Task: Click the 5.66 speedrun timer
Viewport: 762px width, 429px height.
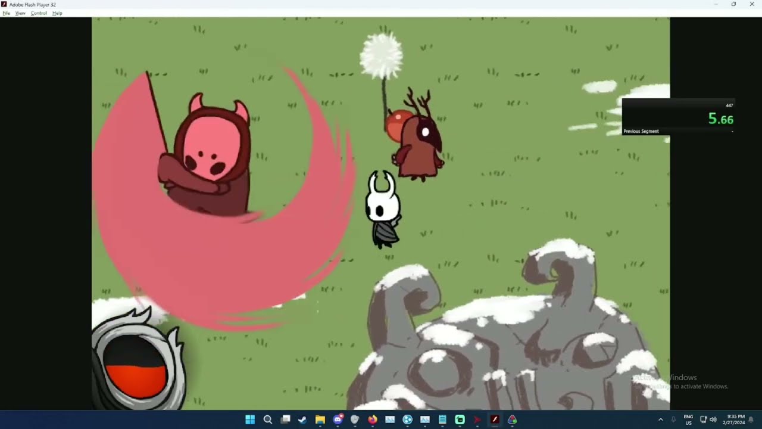Action: click(720, 119)
